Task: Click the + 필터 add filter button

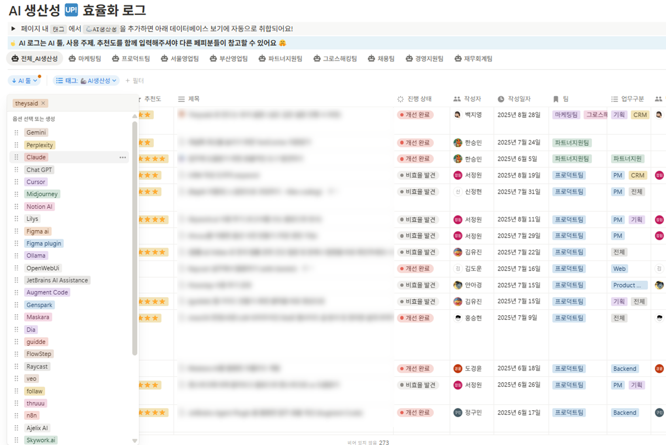Action: click(134, 81)
